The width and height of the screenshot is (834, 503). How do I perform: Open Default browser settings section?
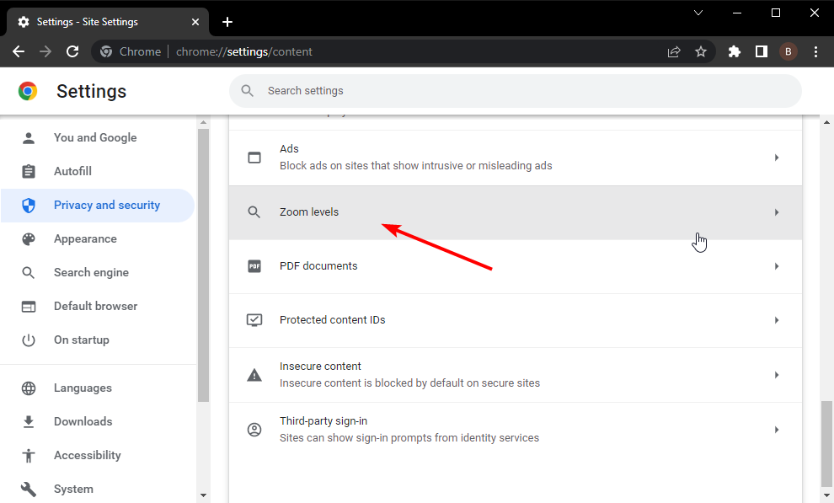coord(98,307)
